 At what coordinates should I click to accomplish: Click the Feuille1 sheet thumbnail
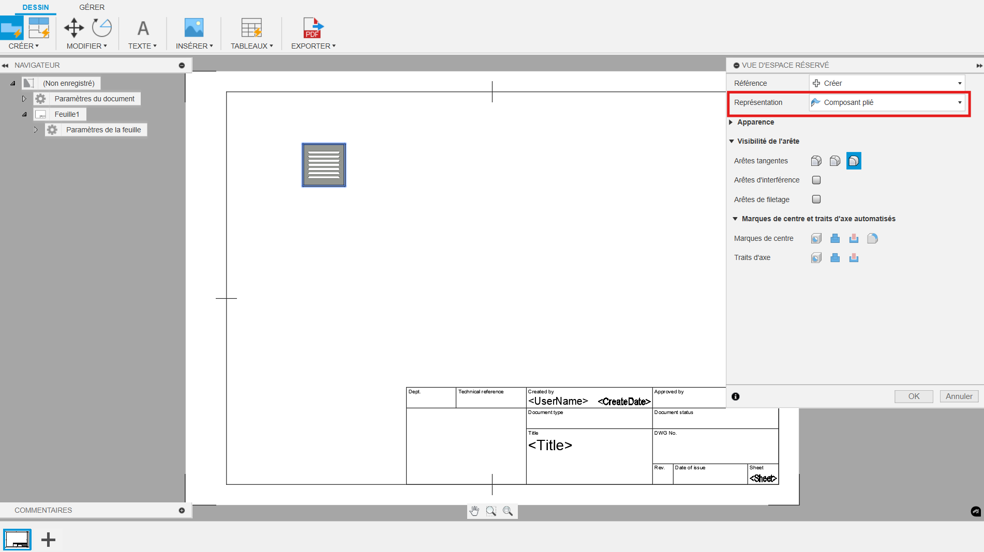click(18, 540)
